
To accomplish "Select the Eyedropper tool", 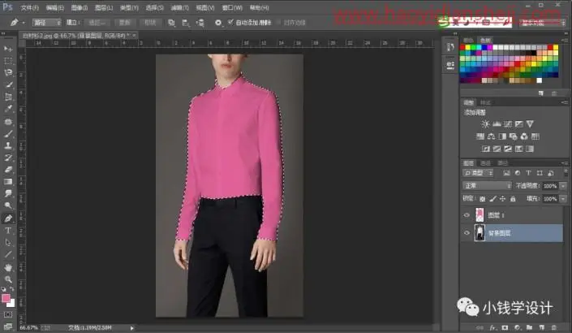I will tap(8, 109).
